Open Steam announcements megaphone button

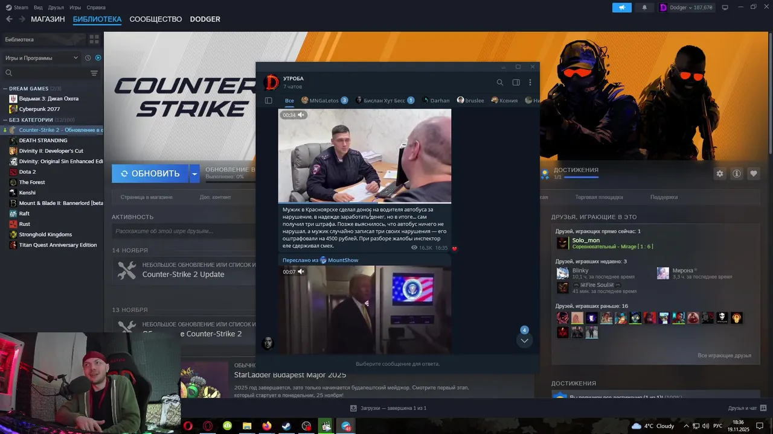622,7
